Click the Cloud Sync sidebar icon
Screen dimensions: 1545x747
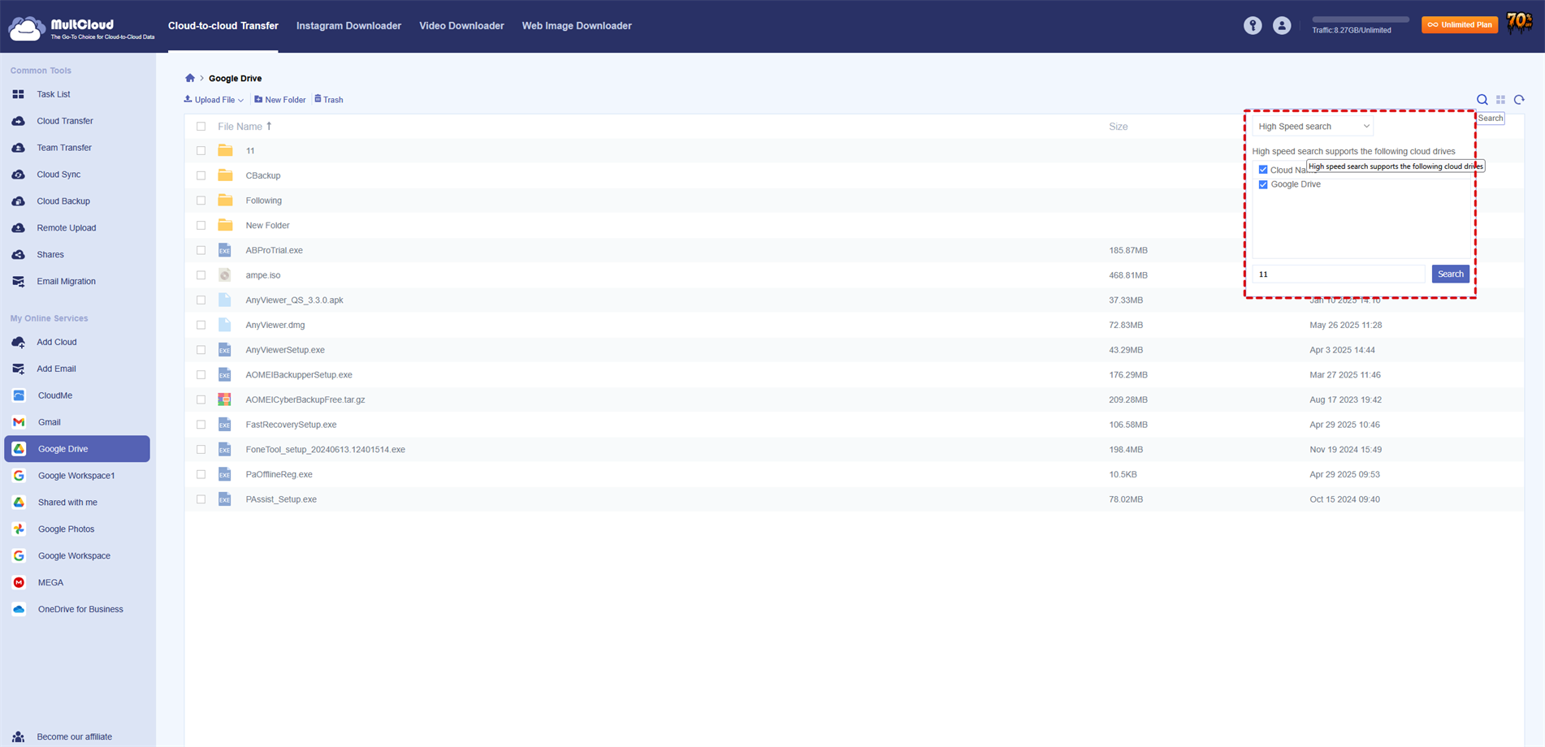(x=18, y=175)
